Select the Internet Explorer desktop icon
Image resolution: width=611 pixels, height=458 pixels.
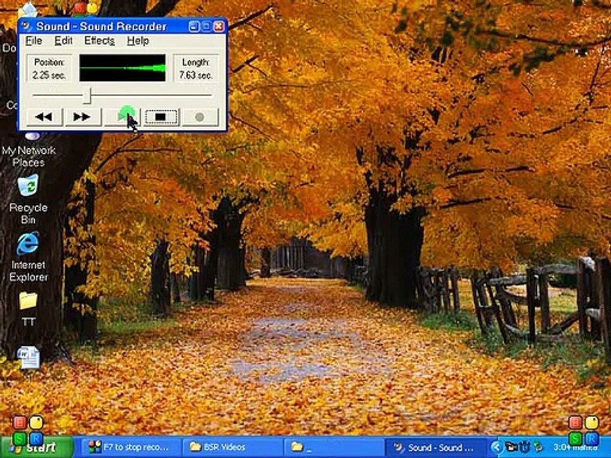click(x=28, y=256)
